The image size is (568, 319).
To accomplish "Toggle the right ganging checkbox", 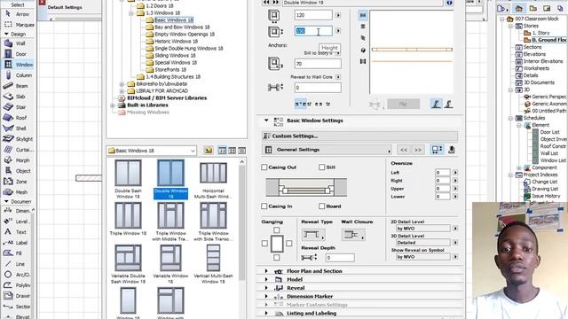I will (x=288, y=244).
